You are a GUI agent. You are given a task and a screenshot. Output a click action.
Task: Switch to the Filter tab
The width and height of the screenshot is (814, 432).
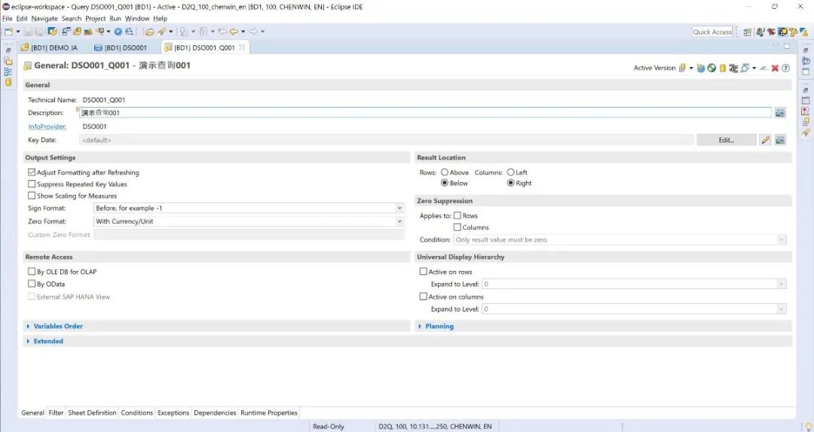pos(56,413)
